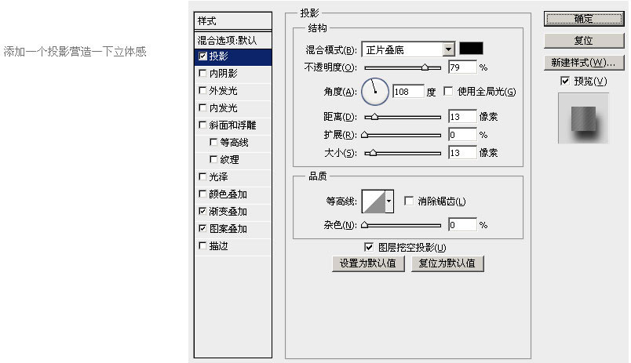Click 复位为默认值 button
The image size is (631, 363).
pos(447,263)
